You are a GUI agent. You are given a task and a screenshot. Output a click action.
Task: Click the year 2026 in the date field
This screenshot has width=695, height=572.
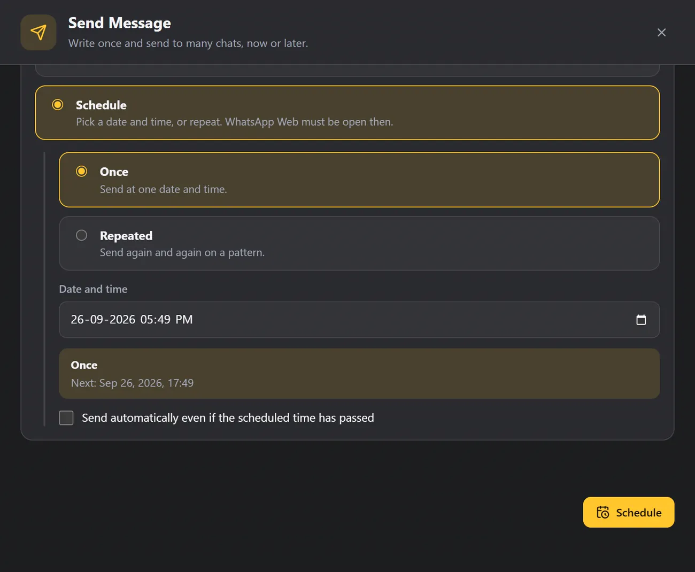122,320
